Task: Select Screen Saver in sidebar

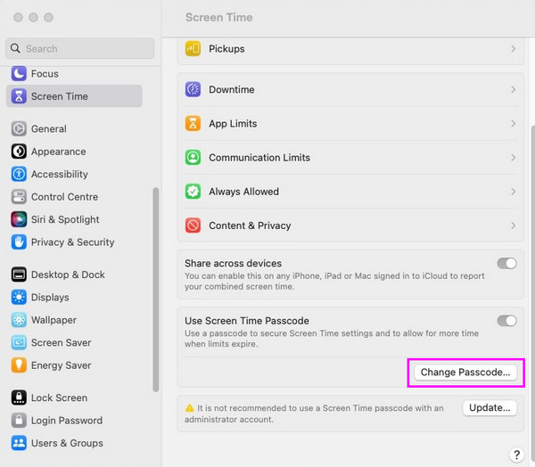Action: point(74,342)
